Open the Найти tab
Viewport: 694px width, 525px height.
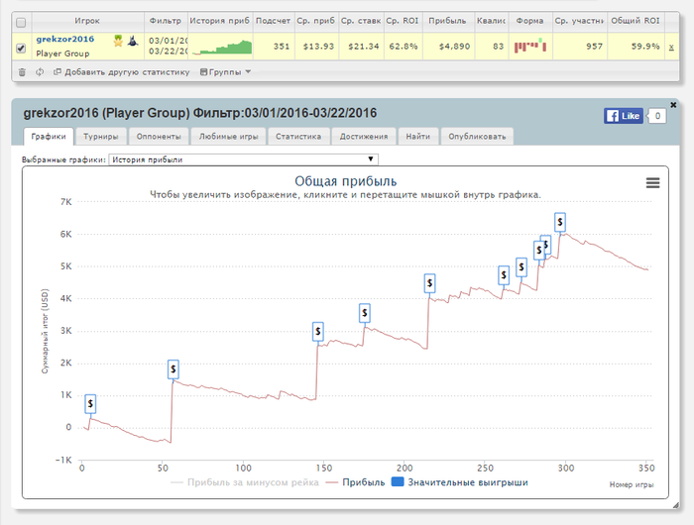[x=417, y=137]
